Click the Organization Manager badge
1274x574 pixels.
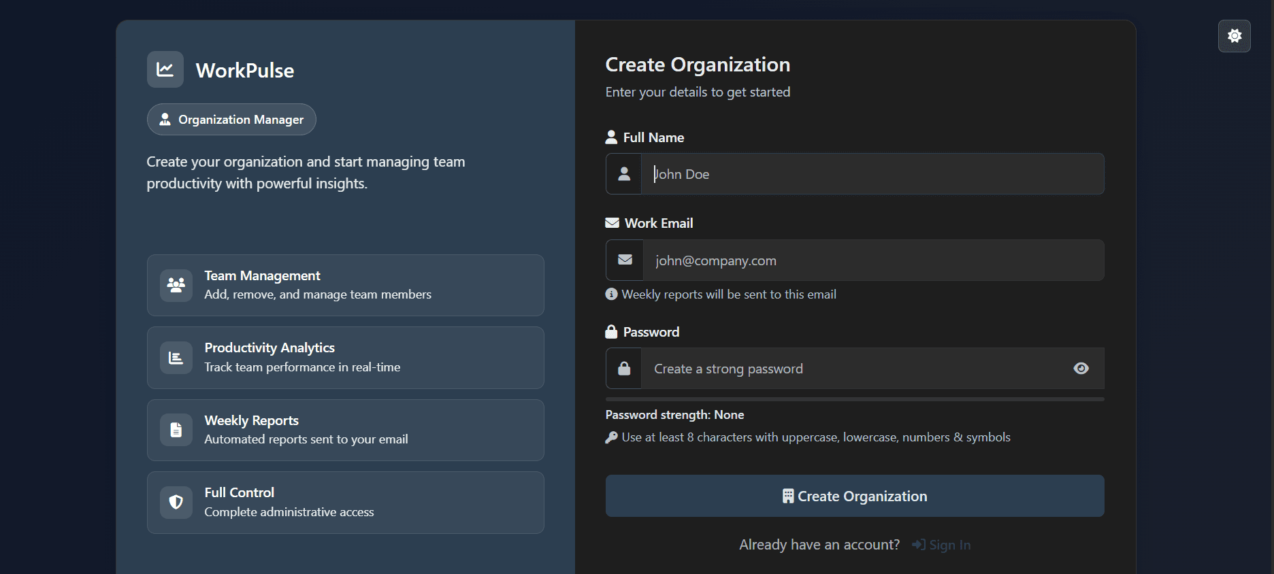pyautogui.click(x=231, y=120)
